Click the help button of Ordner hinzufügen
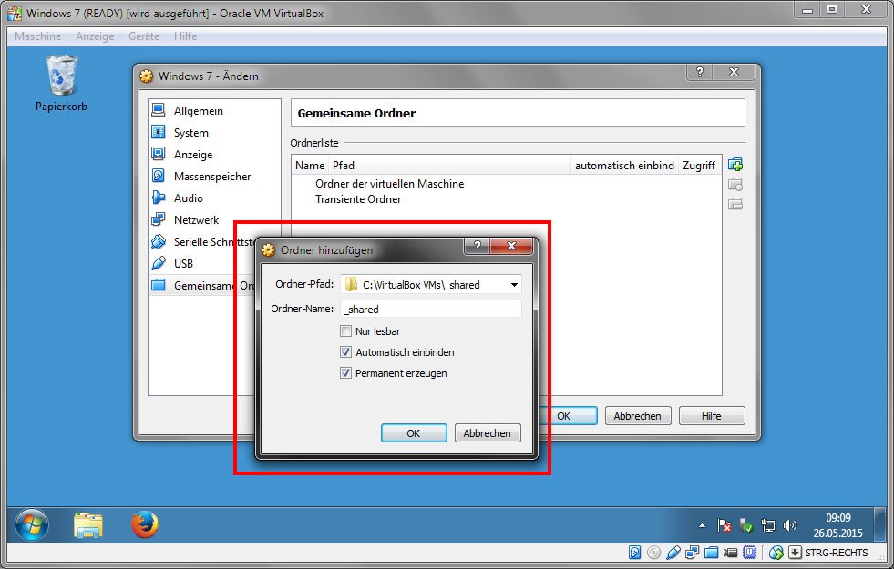The width and height of the screenshot is (894, 569). tap(478, 246)
